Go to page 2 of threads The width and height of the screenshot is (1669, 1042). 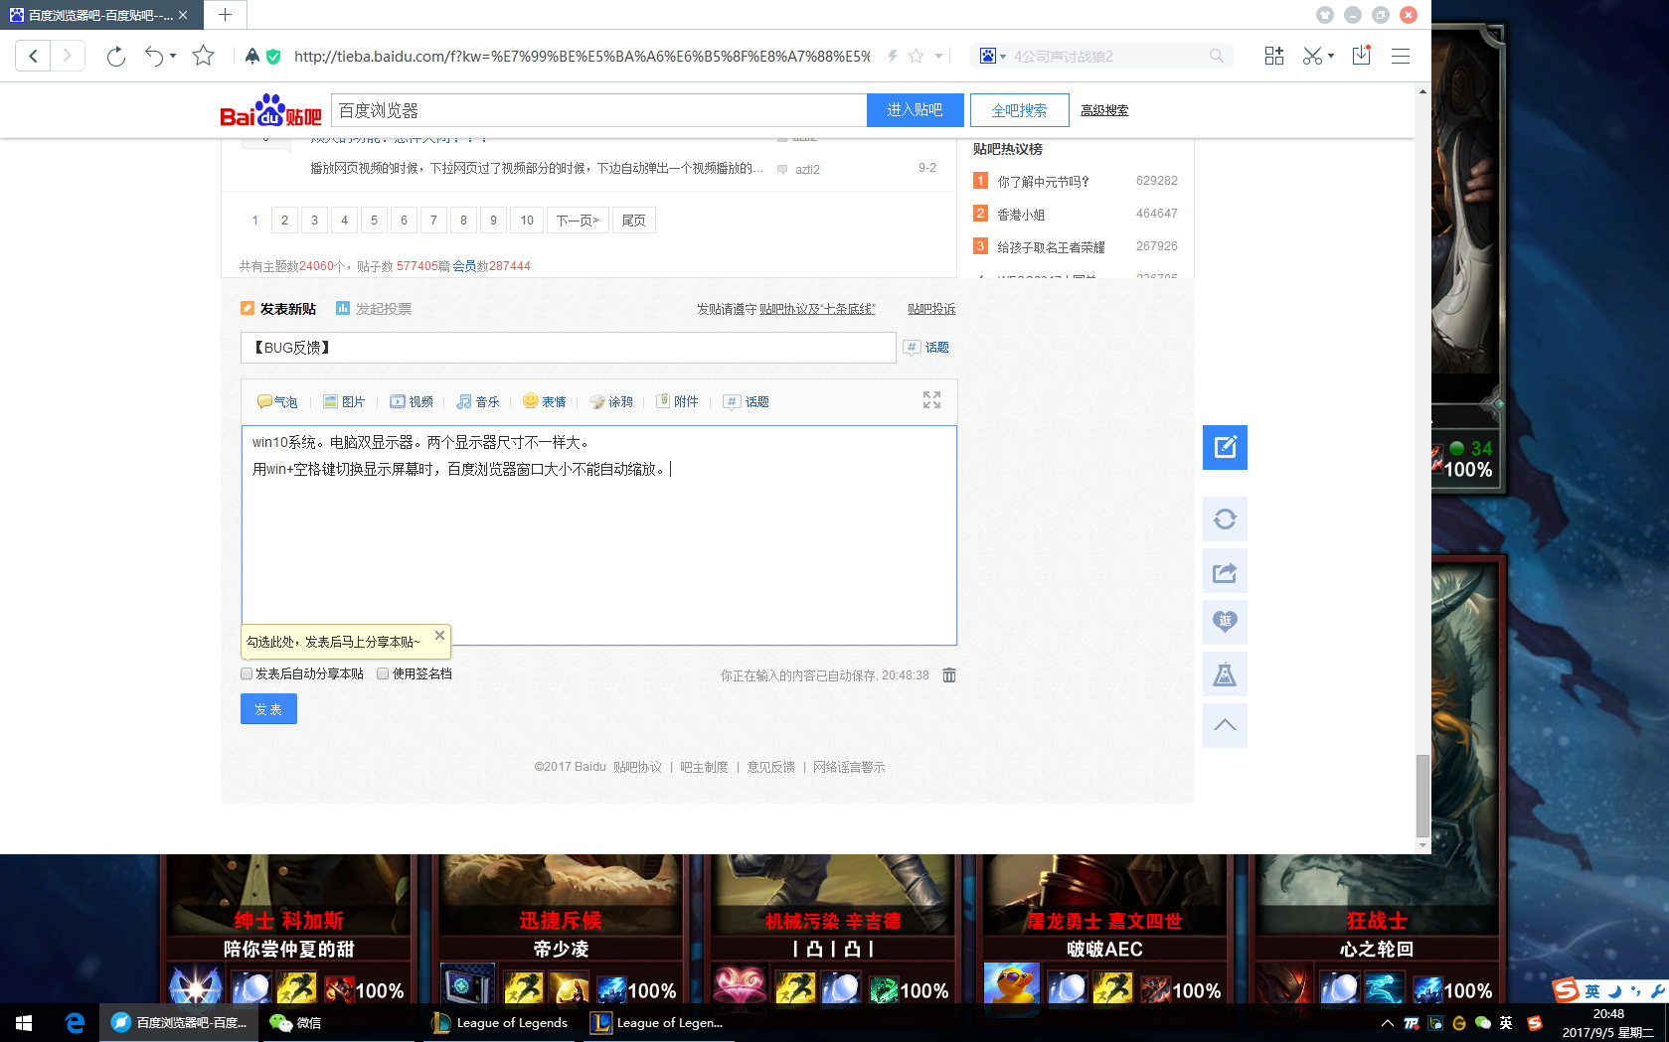pos(284,221)
